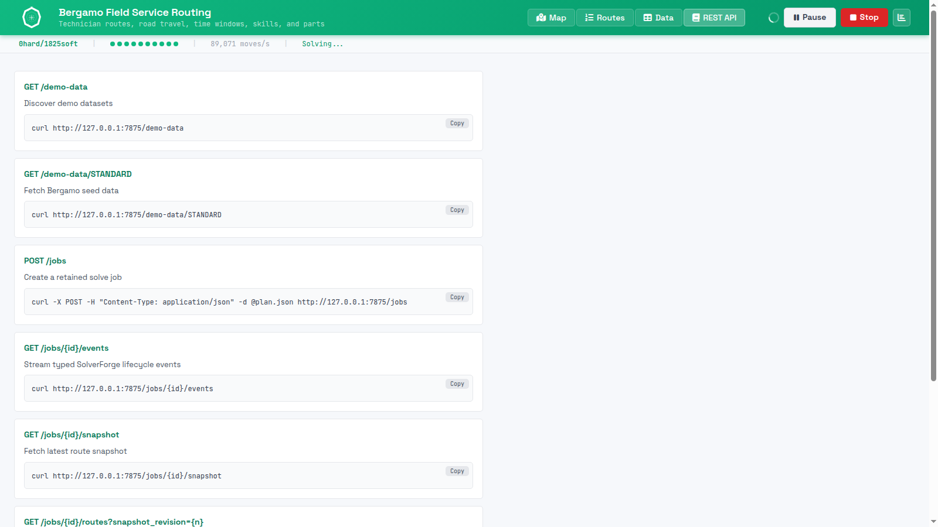The height and width of the screenshot is (527, 938).
Task: Click the curl -X POST command text
Action: (x=219, y=302)
